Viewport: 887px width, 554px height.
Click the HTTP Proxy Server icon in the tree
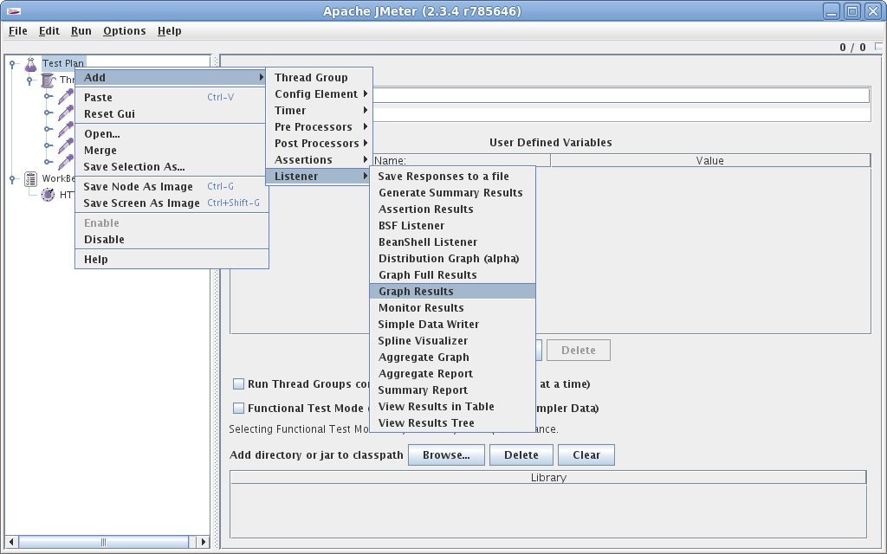49,195
